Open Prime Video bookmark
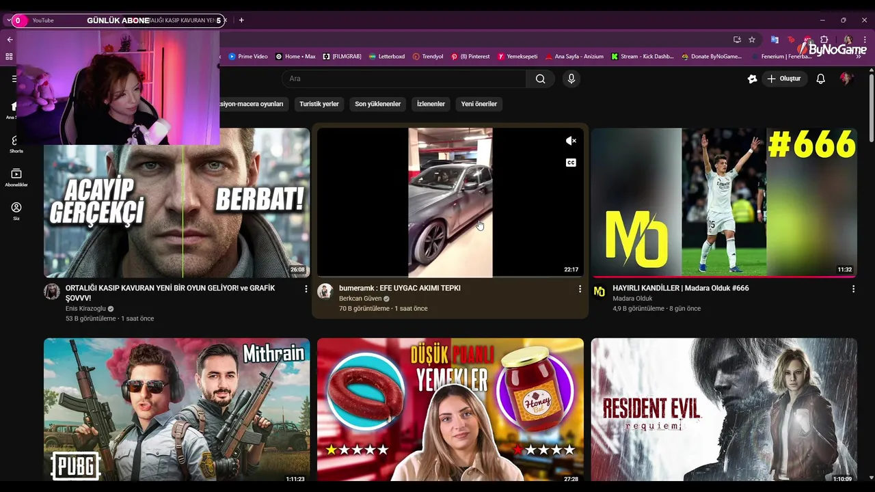This screenshot has height=492, width=875. (248, 57)
